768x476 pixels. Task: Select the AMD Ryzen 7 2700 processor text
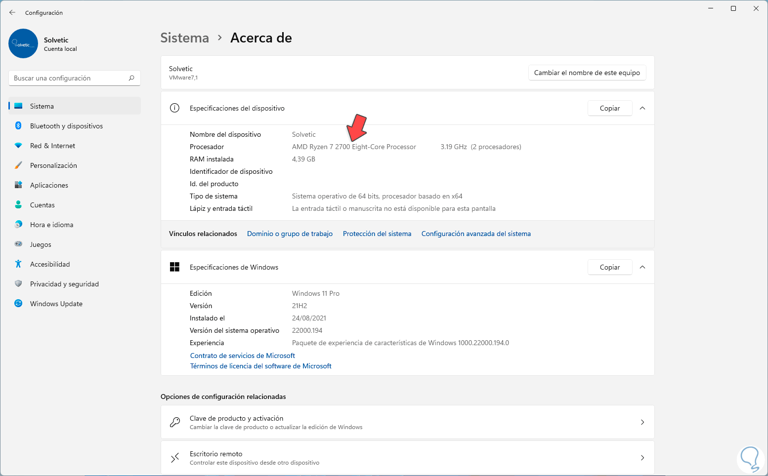coord(354,147)
